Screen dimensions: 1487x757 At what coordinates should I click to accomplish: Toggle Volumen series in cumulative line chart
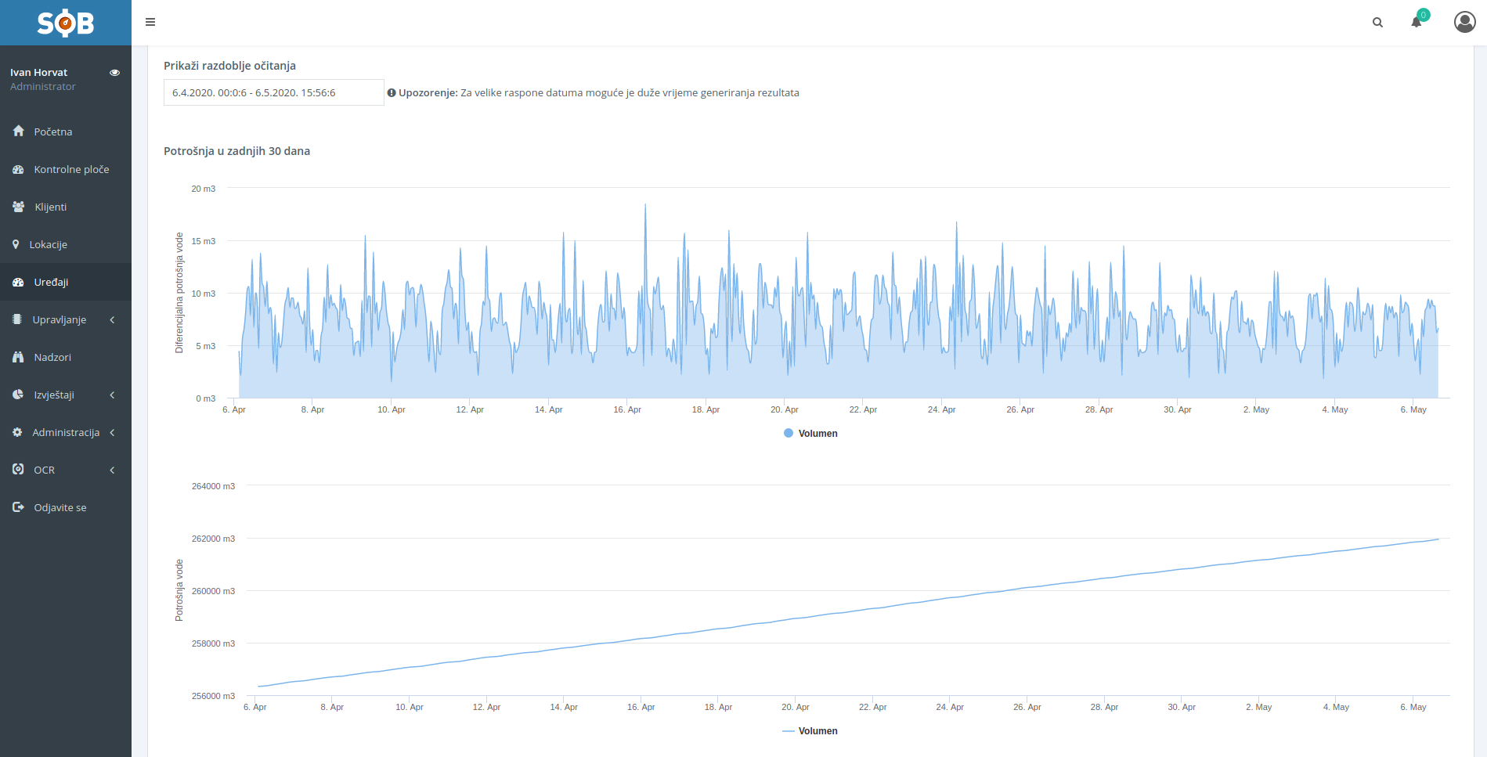pyautogui.click(x=810, y=731)
